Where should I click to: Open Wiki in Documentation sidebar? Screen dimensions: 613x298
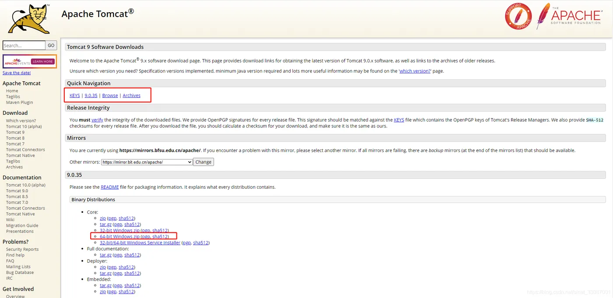click(10, 220)
